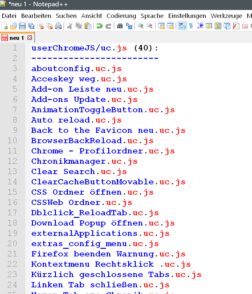The height and width of the screenshot is (294, 252).
Task: Open the Datei menu
Action: click(x=9, y=16)
